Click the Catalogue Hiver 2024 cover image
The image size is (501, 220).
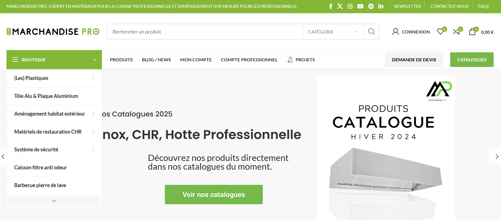[386, 148]
